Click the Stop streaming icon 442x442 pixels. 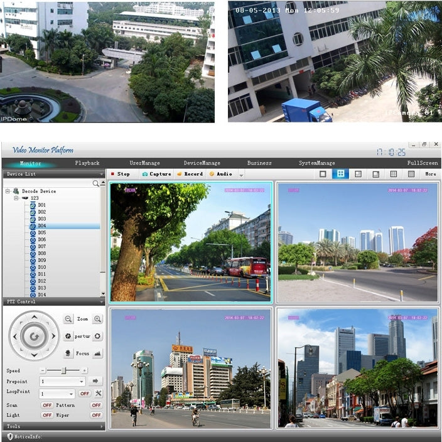pyautogui.click(x=112, y=174)
